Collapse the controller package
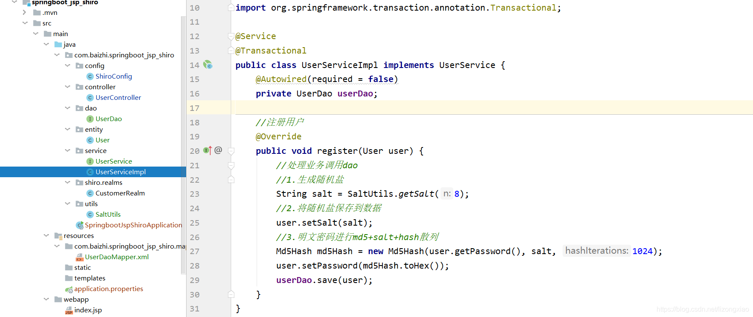753x317 pixels. [x=68, y=87]
